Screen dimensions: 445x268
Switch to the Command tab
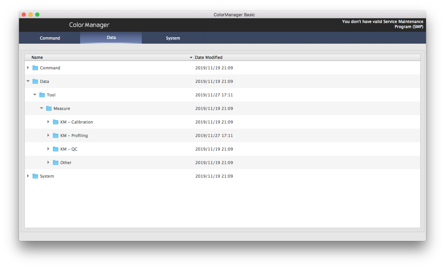pyautogui.click(x=50, y=38)
